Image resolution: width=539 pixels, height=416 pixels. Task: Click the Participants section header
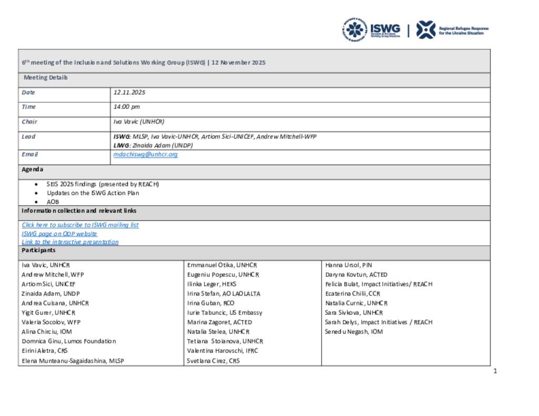pyautogui.click(x=38, y=250)
